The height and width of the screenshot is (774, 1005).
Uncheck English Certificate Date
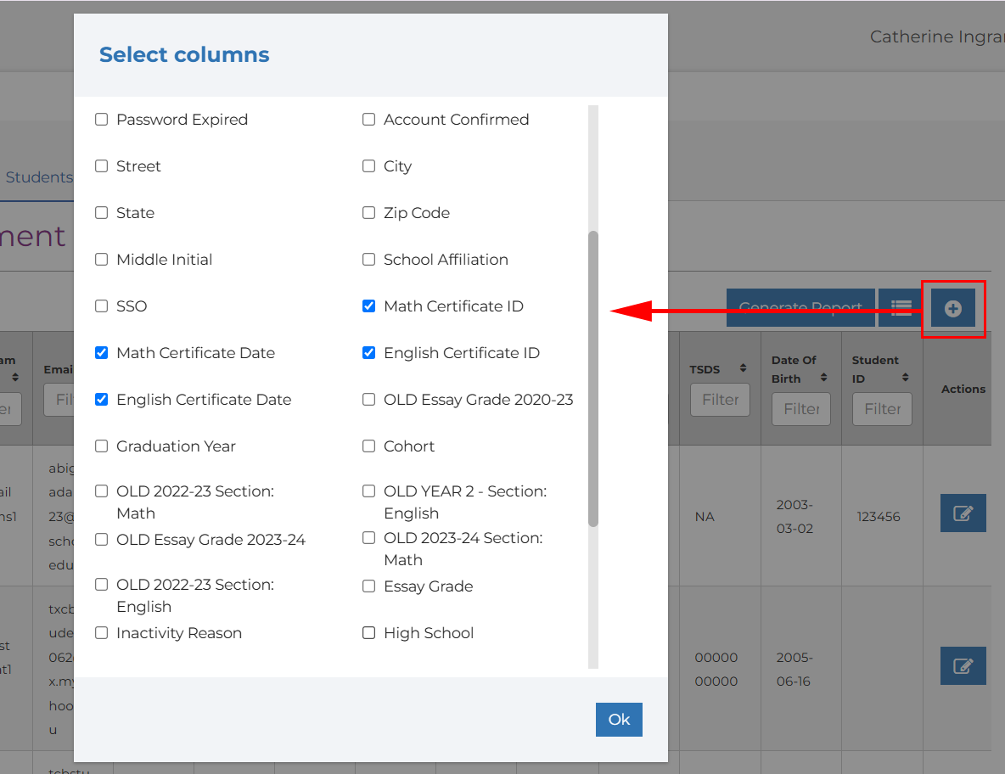[101, 399]
